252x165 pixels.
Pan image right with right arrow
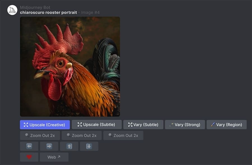click(x=49, y=146)
